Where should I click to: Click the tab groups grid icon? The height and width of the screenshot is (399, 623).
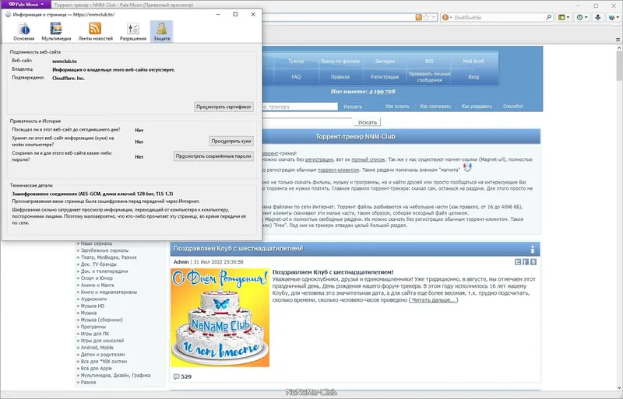pyautogui.click(x=618, y=40)
